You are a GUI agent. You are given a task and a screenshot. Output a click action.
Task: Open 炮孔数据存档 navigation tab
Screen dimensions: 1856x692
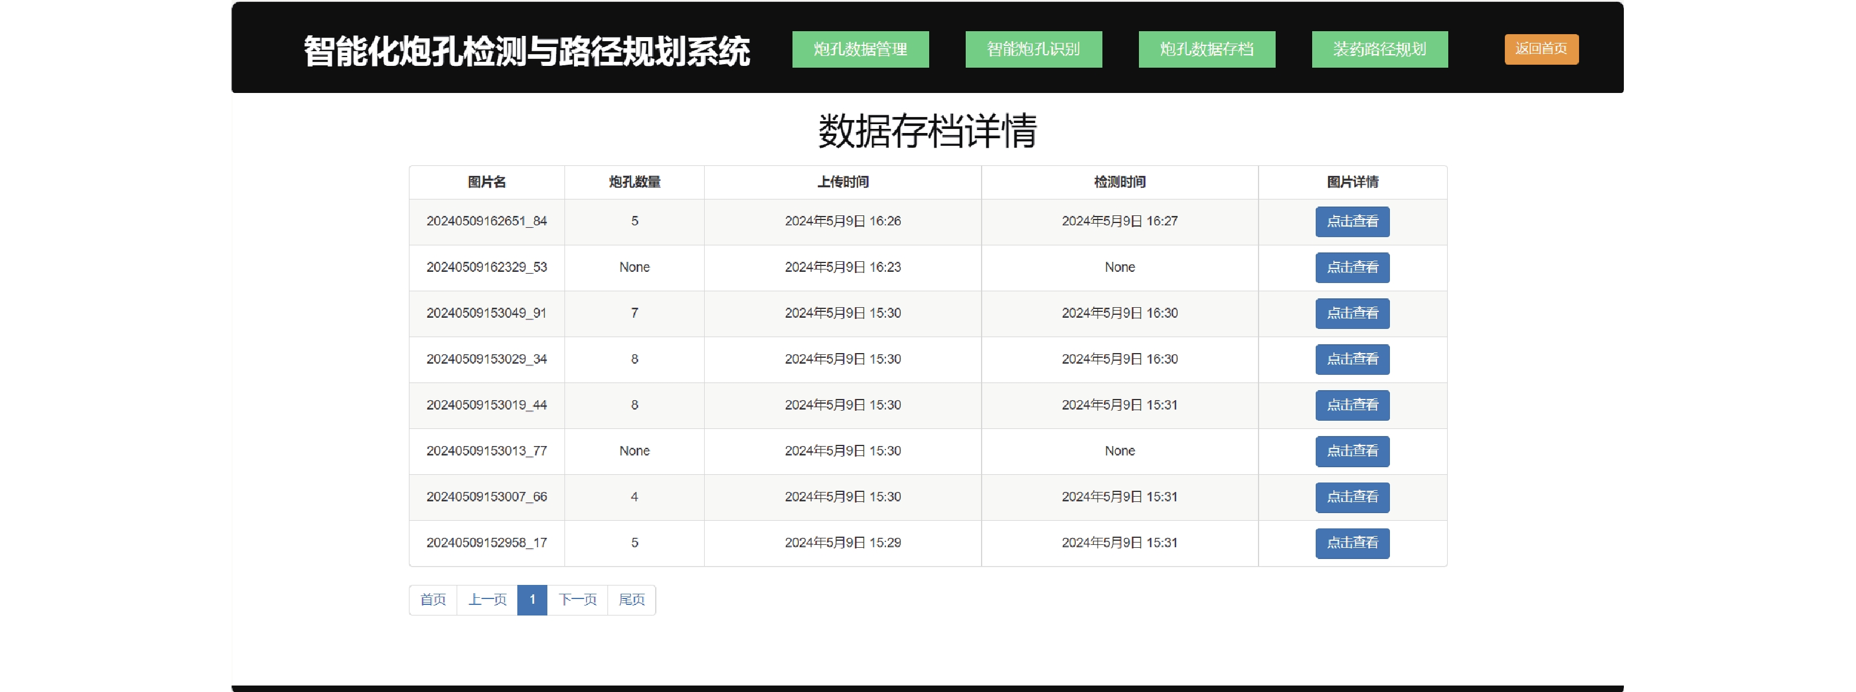(x=1206, y=49)
